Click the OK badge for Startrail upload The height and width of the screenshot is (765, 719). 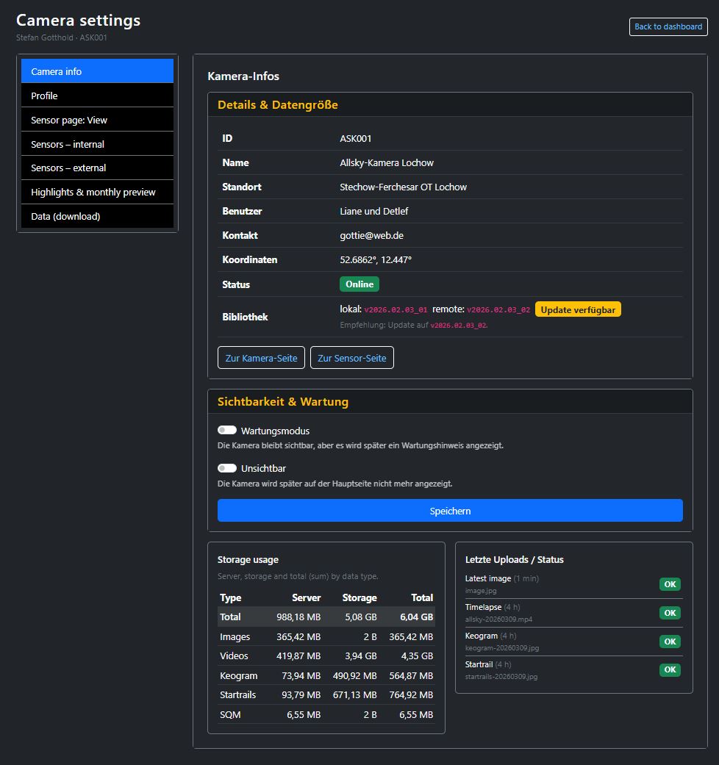click(670, 669)
